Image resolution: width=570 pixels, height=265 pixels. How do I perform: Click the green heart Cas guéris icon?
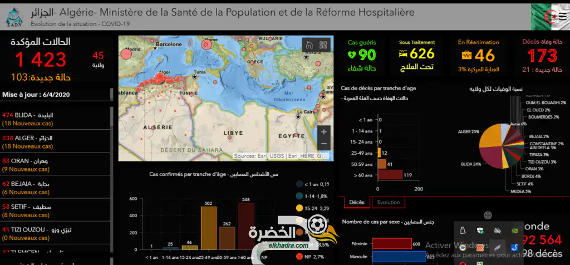coord(352,55)
